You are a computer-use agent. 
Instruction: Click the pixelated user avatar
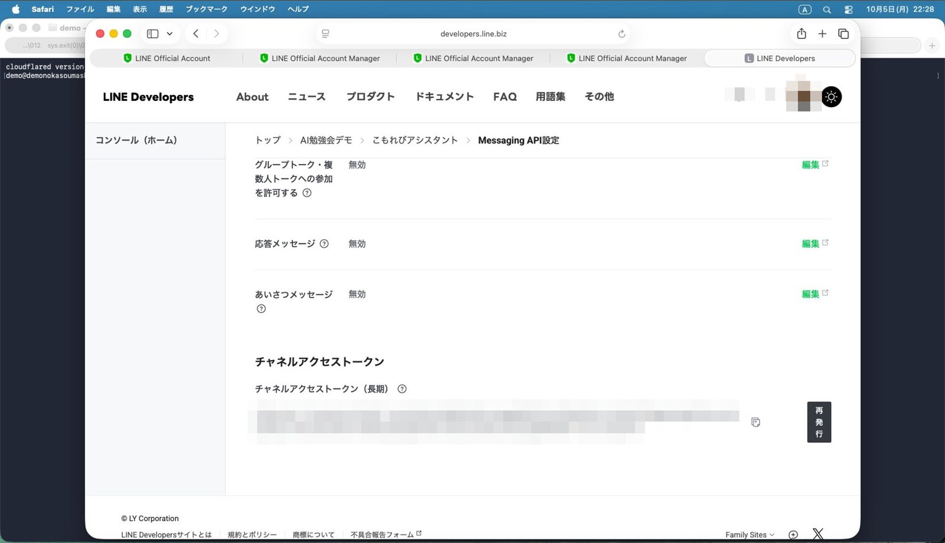(803, 94)
